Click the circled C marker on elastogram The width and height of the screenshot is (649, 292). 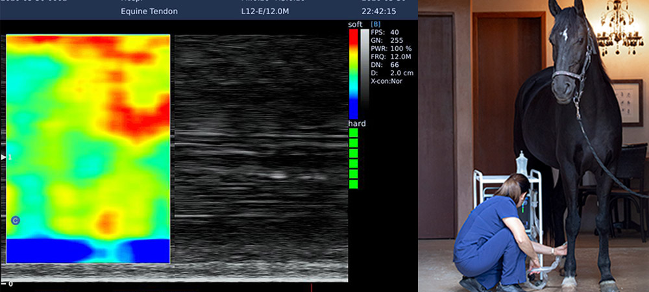point(16,221)
